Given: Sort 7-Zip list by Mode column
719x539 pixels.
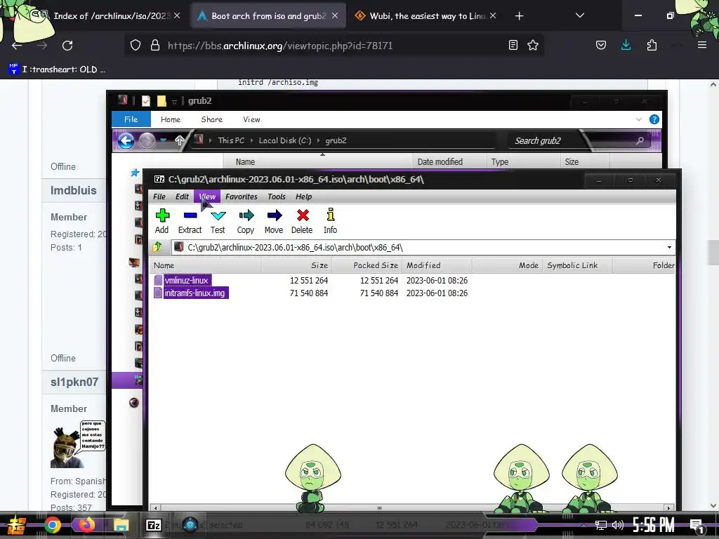Looking at the screenshot, I should (507, 265).
